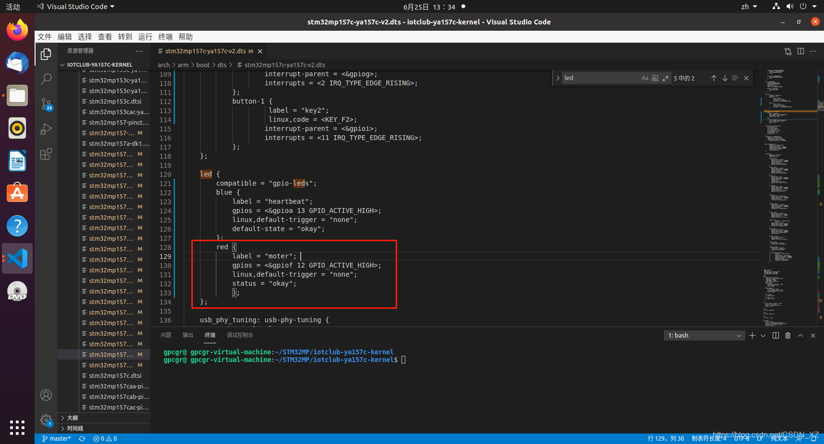Screen dimensions: 824x444
Task: Open Source Control view with 25 changes
Action: coord(46,104)
